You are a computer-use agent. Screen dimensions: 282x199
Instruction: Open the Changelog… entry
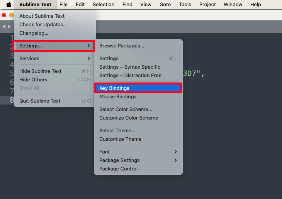[55, 33]
